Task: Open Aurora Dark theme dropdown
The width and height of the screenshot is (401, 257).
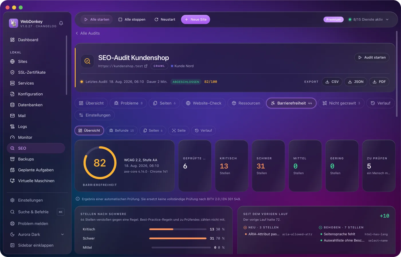Action: (36, 234)
